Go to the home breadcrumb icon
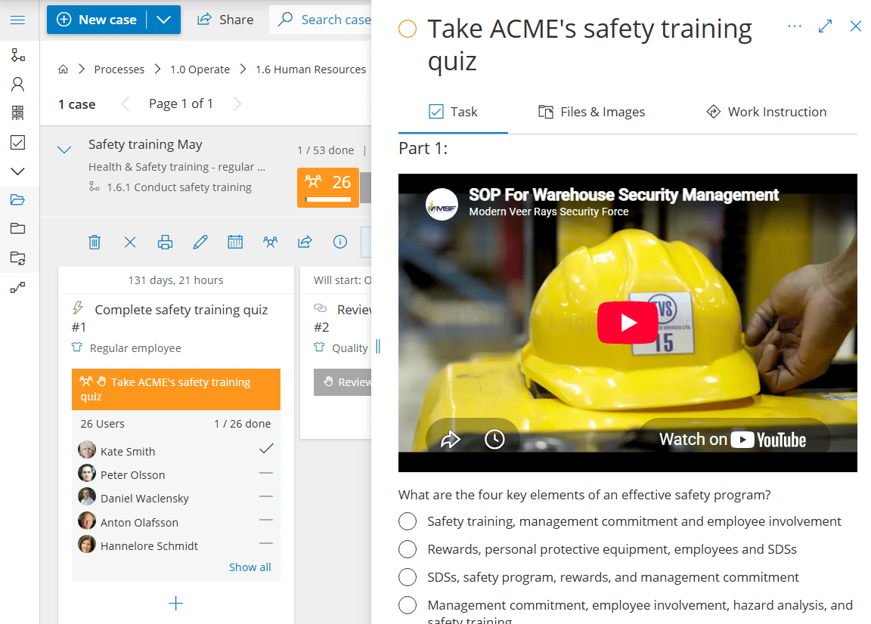This screenshot has height=624, width=871. 64,70
